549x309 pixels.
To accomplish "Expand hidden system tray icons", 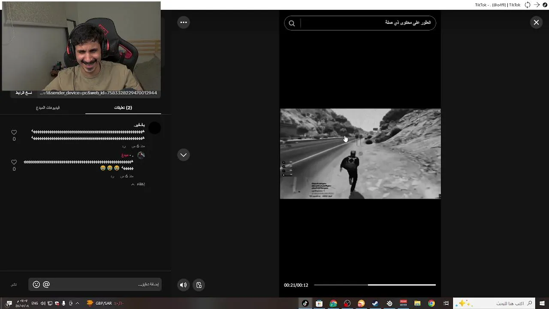I will pos(77,303).
